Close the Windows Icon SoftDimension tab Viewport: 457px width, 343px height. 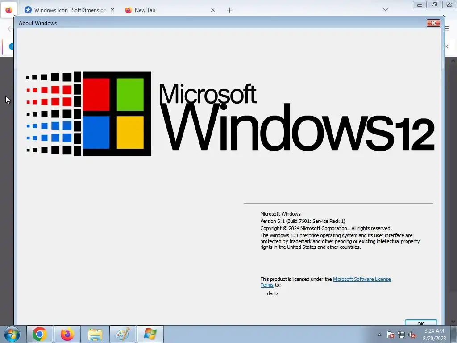point(112,10)
